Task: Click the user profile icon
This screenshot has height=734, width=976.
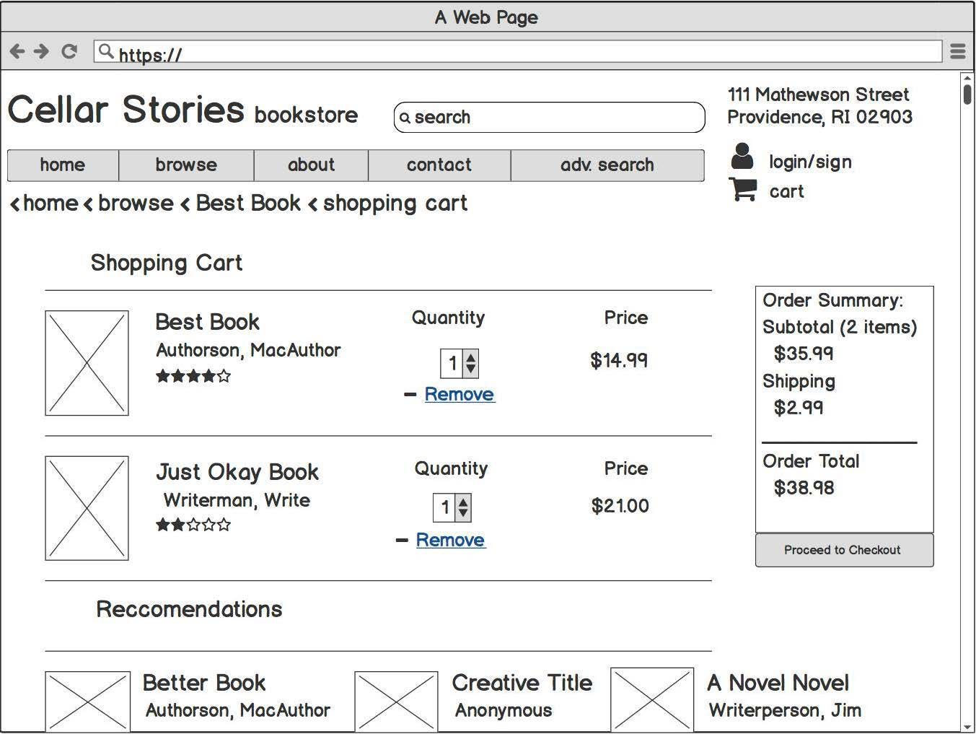Action: pyautogui.click(x=742, y=157)
